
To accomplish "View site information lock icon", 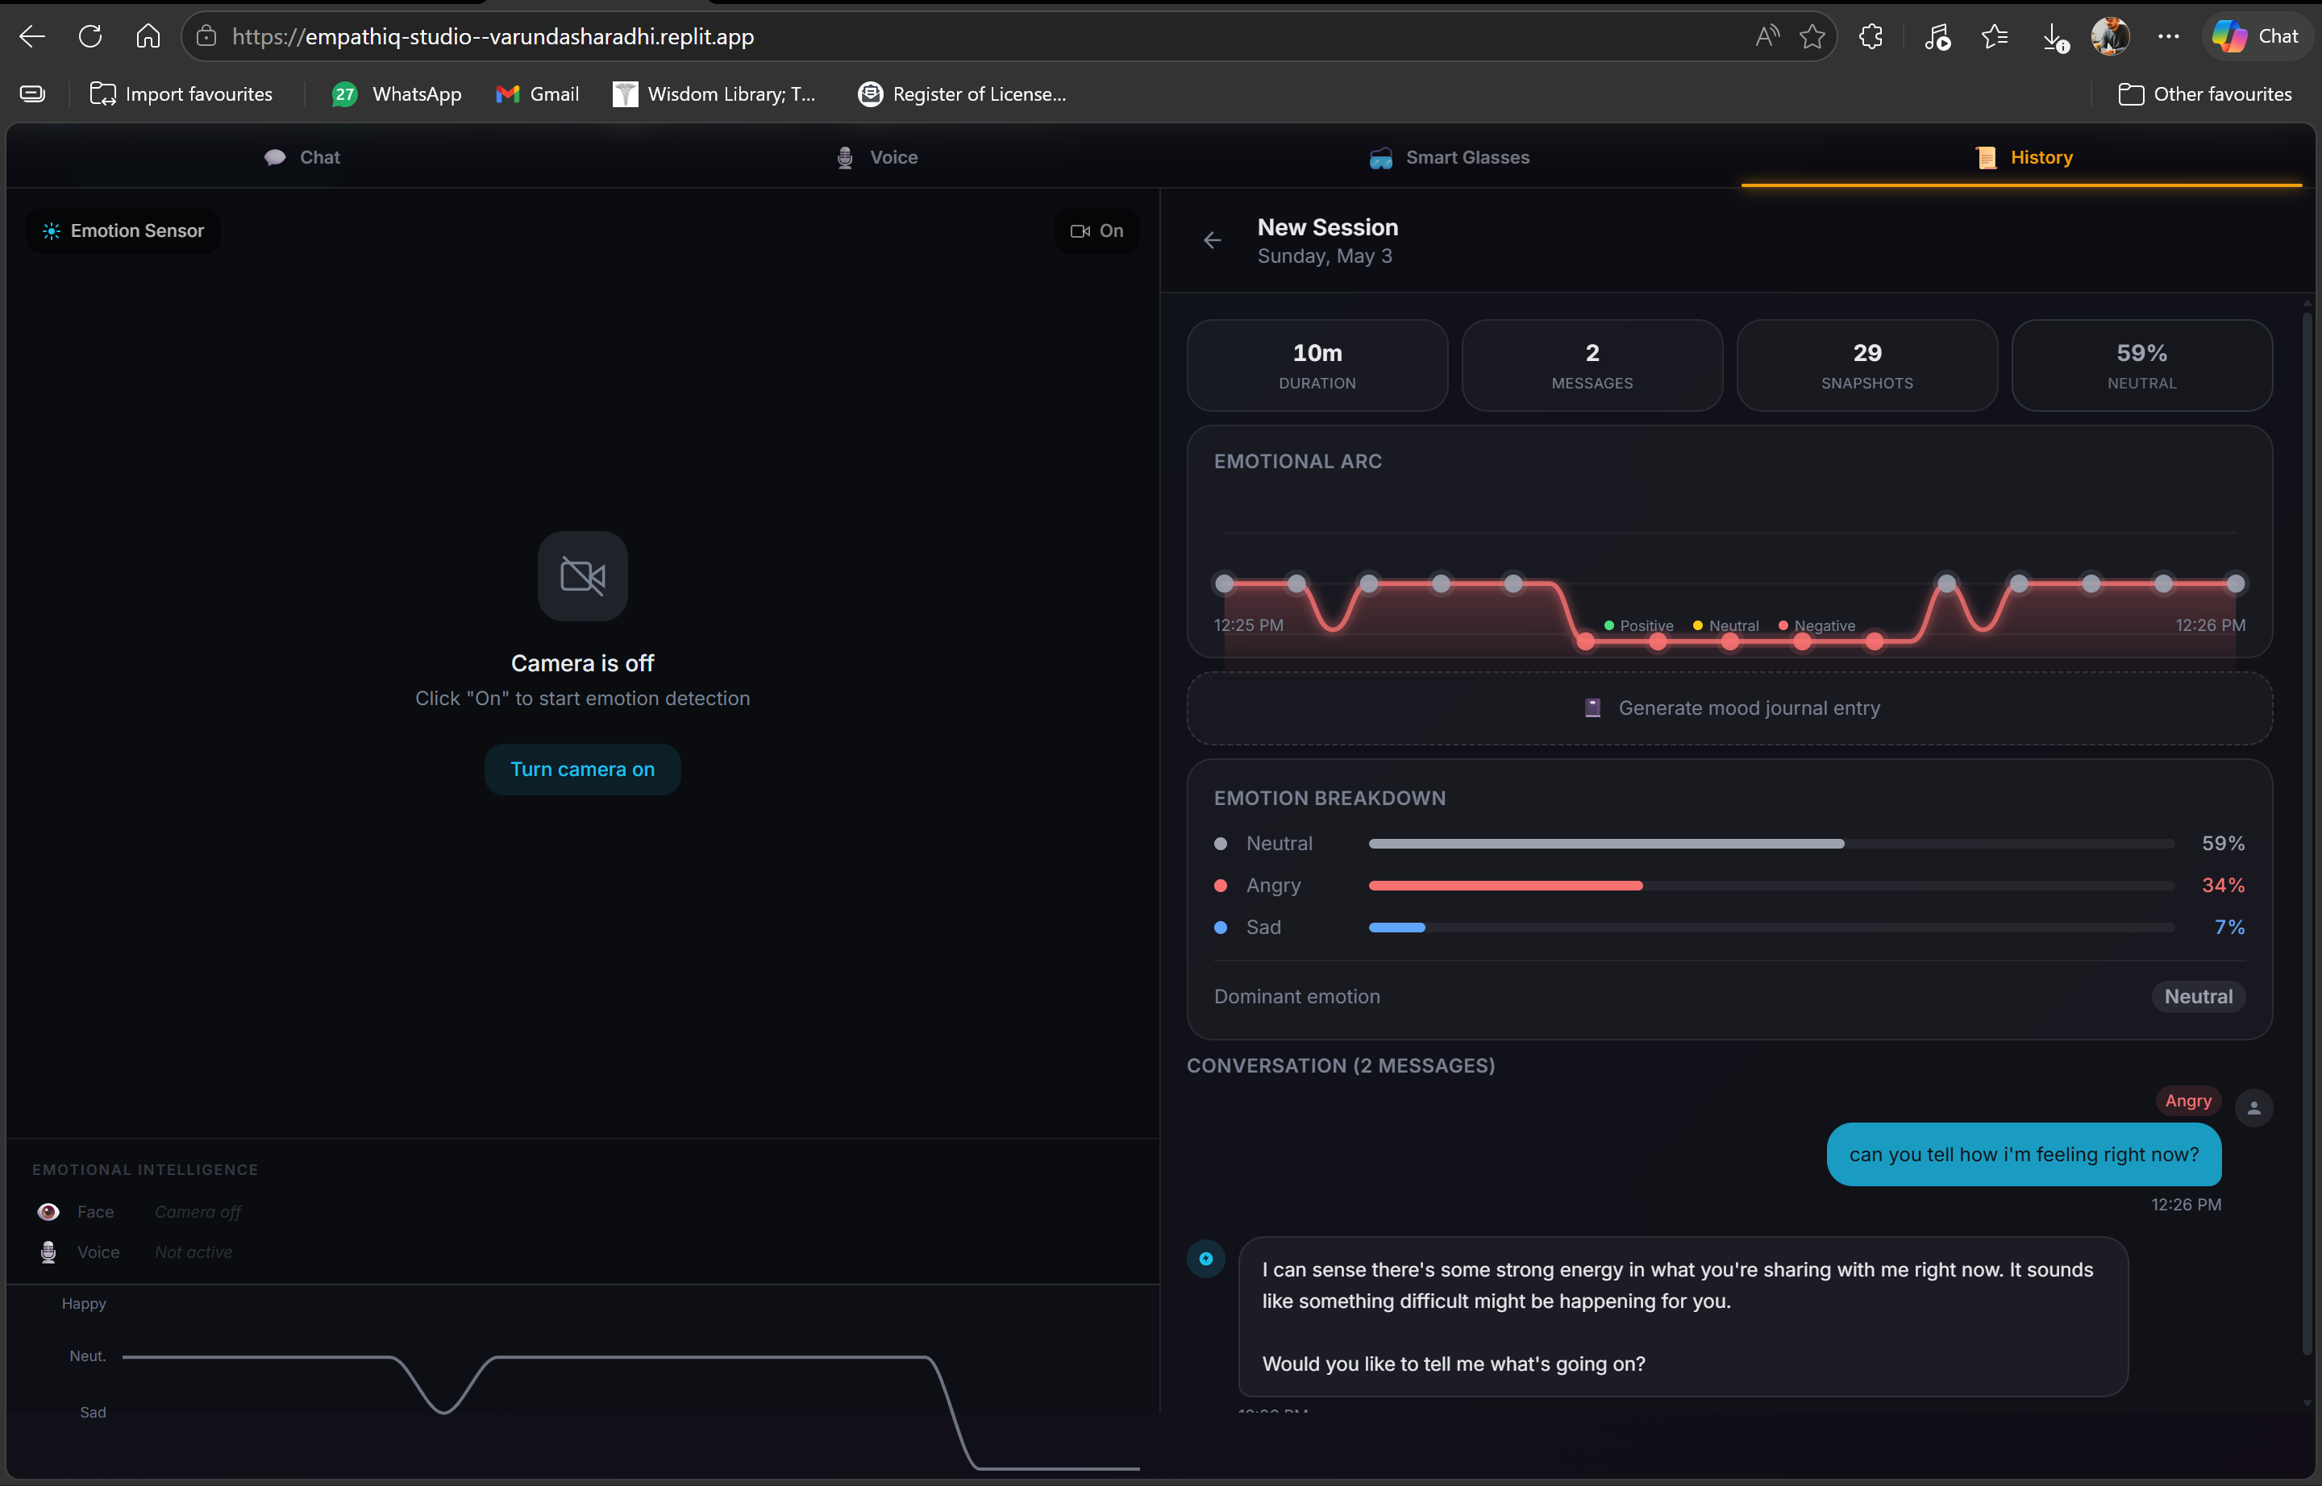I will (206, 37).
